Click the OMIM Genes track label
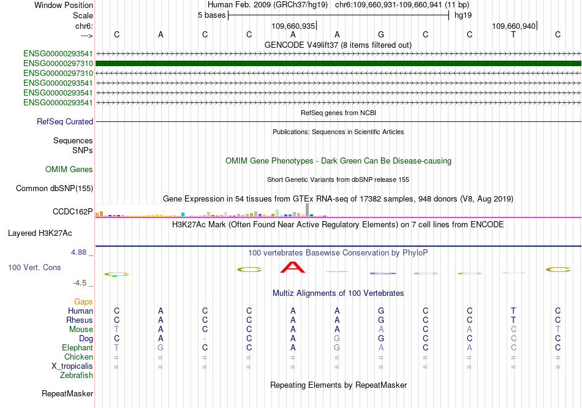The height and width of the screenshot is (408, 582). [x=69, y=169]
